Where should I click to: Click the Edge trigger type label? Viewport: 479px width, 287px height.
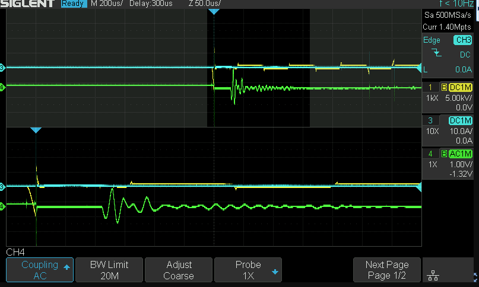click(x=432, y=40)
